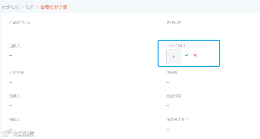Click the dash value under 关注应用
Image resolution: width=260 pixels, height=139 pixels.
point(168,32)
